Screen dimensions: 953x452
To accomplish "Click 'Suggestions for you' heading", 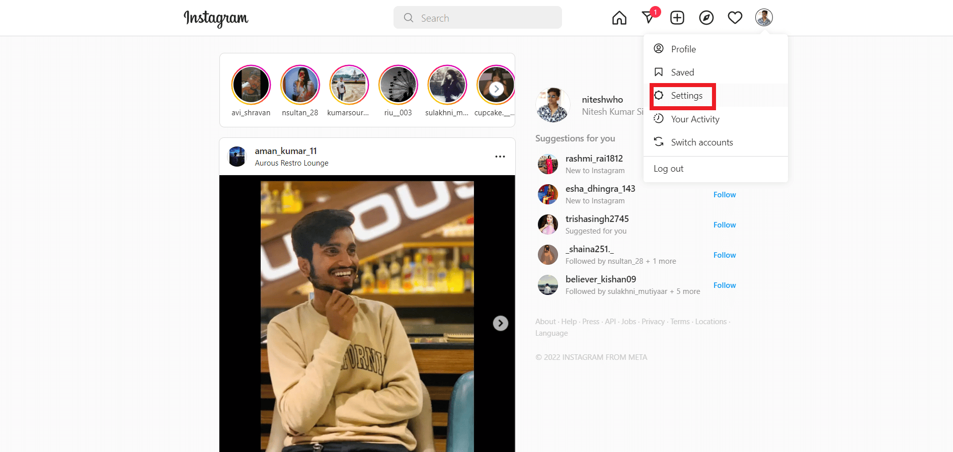I will pos(575,138).
